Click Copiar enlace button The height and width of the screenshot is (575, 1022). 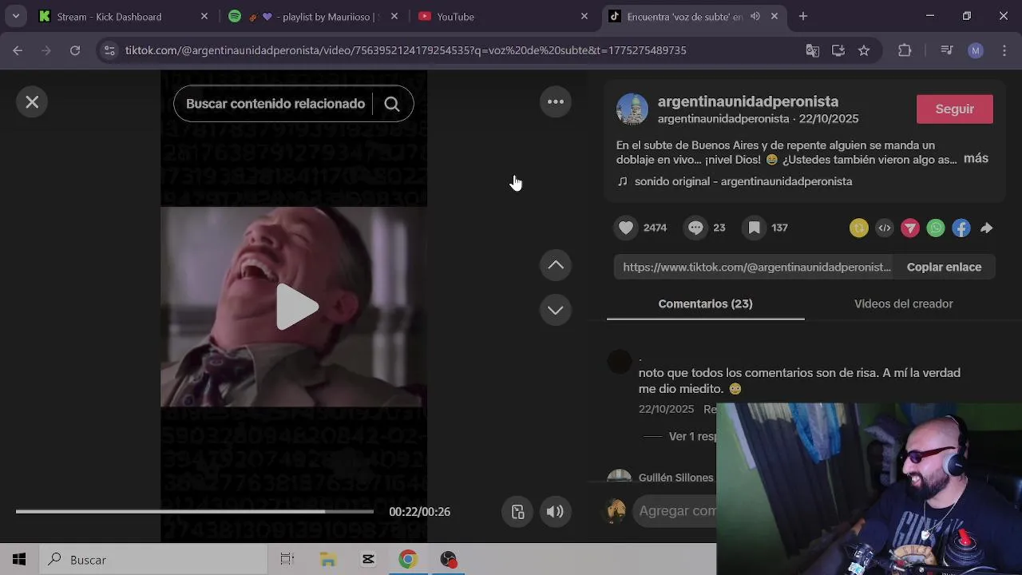click(x=944, y=267)
